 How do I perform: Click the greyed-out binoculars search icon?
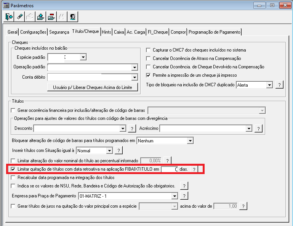(62, 17)
